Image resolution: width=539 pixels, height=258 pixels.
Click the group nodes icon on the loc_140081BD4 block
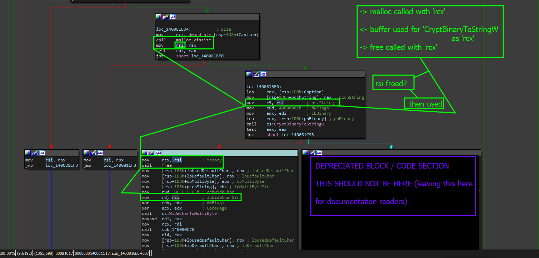pyautogui.click(x=173, y=17)
